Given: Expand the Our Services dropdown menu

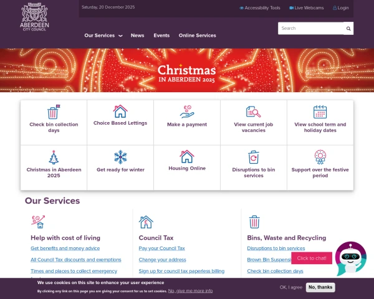Looking at the screenshot, I should coord(103,36).
